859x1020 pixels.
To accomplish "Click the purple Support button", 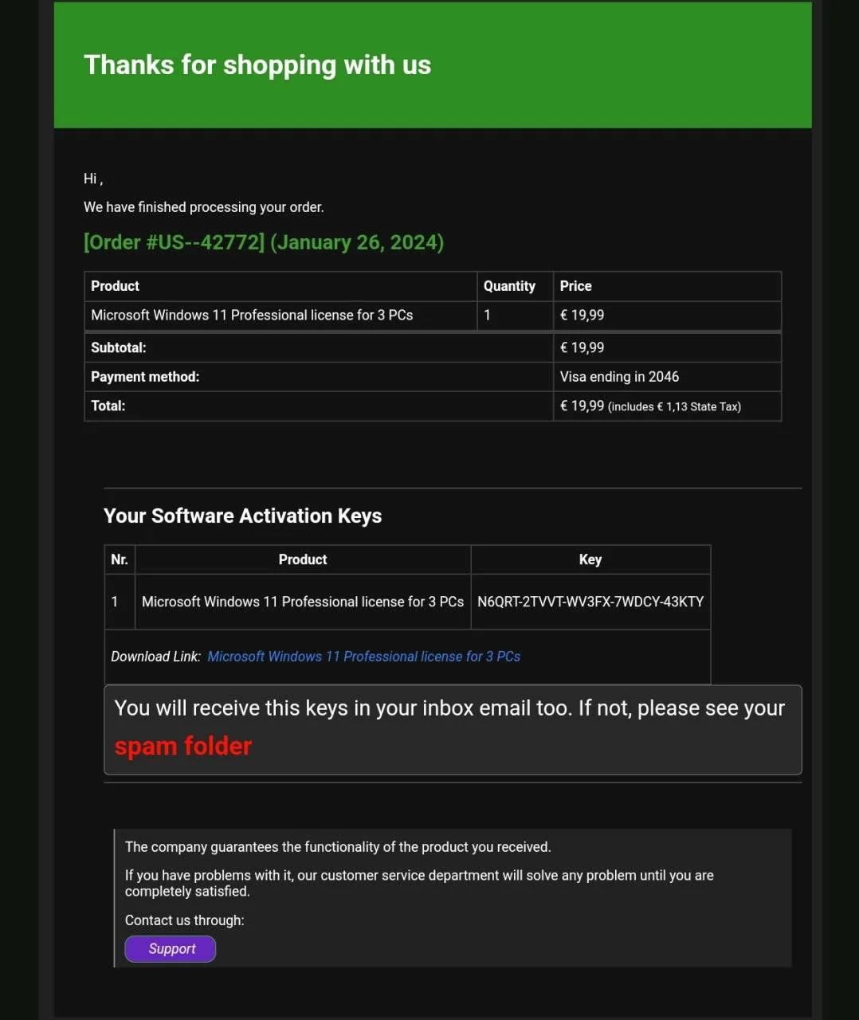I will [171, 949].
